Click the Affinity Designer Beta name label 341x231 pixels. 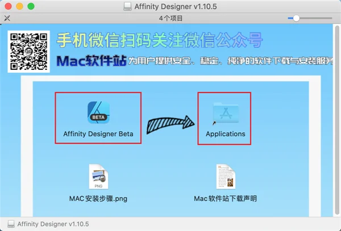click(98, 134)
